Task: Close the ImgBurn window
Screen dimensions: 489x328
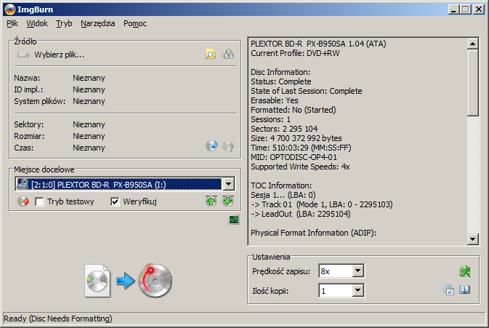Action: (x=479, y=9)
